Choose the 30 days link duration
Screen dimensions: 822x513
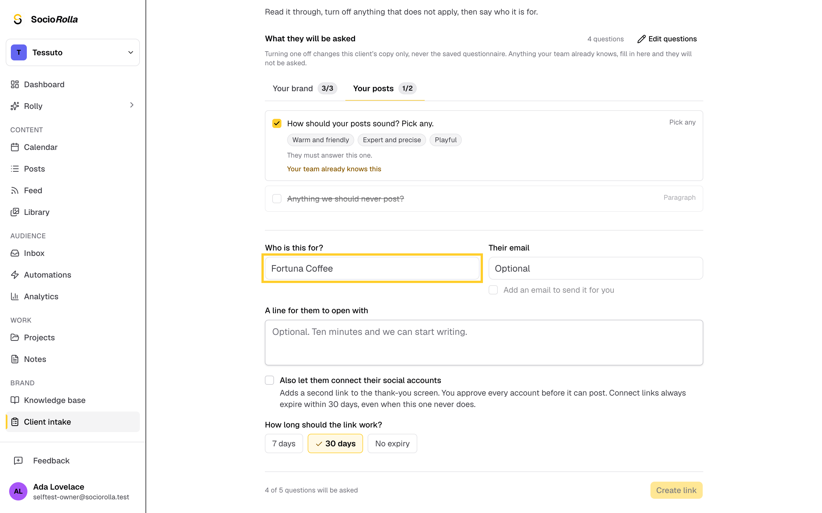(335, 443)
